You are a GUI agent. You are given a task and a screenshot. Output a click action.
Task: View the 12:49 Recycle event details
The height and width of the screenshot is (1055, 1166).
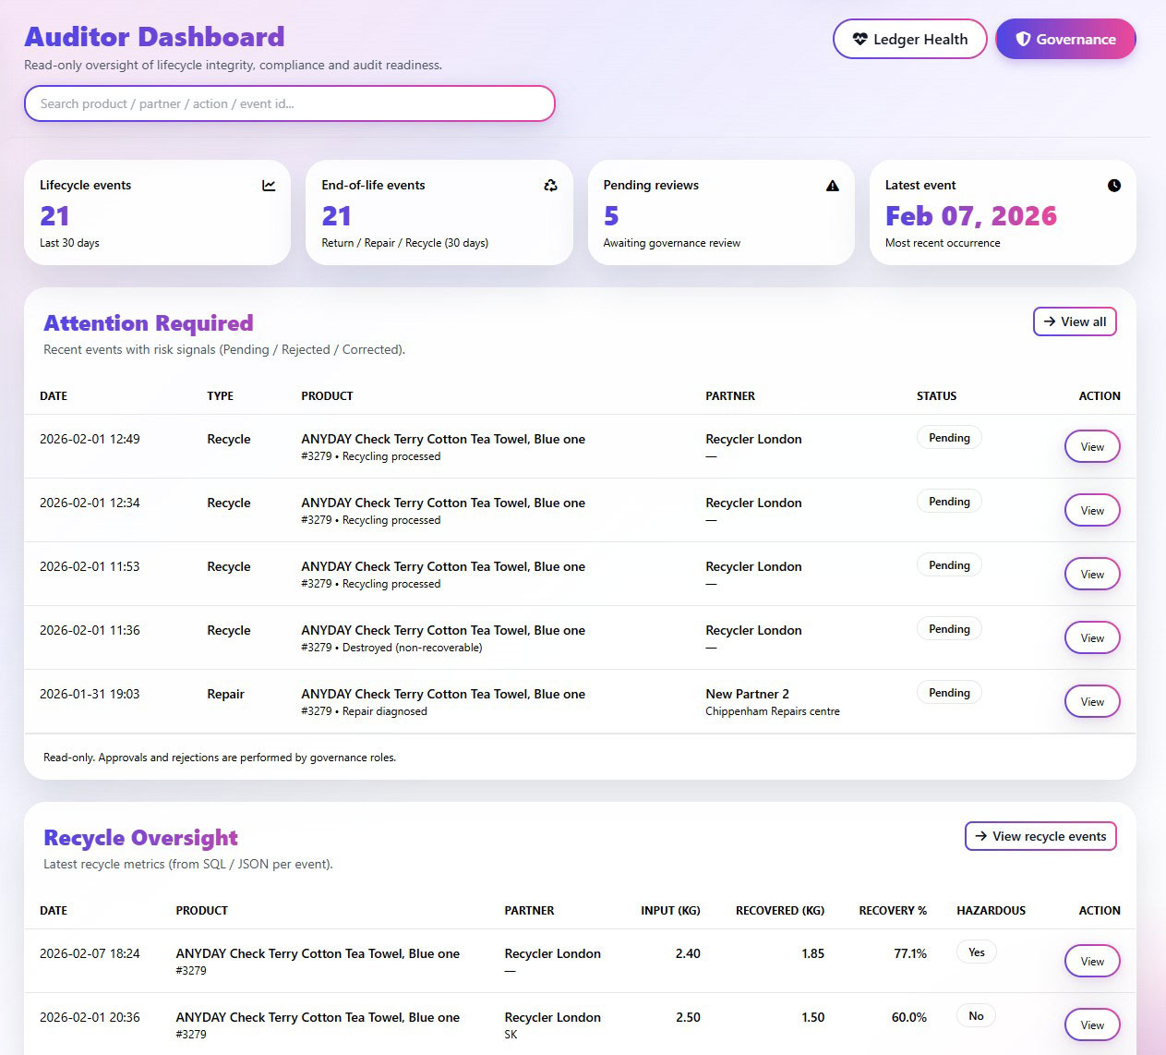coord(1092,447)
